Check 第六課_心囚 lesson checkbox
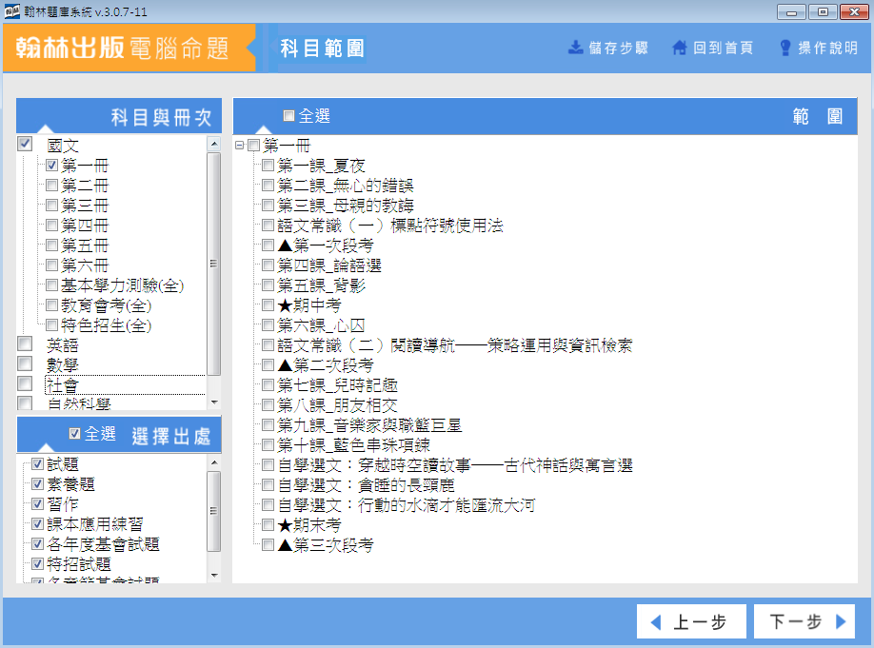 (x=268, y=324)
